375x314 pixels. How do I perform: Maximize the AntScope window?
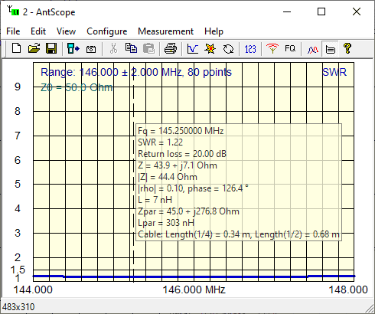pyautogui.click(x=321, y=11)
